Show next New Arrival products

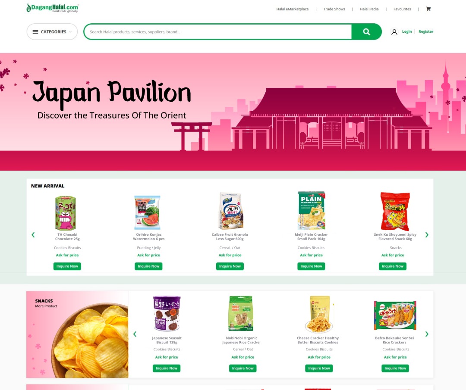pos(427,235)
